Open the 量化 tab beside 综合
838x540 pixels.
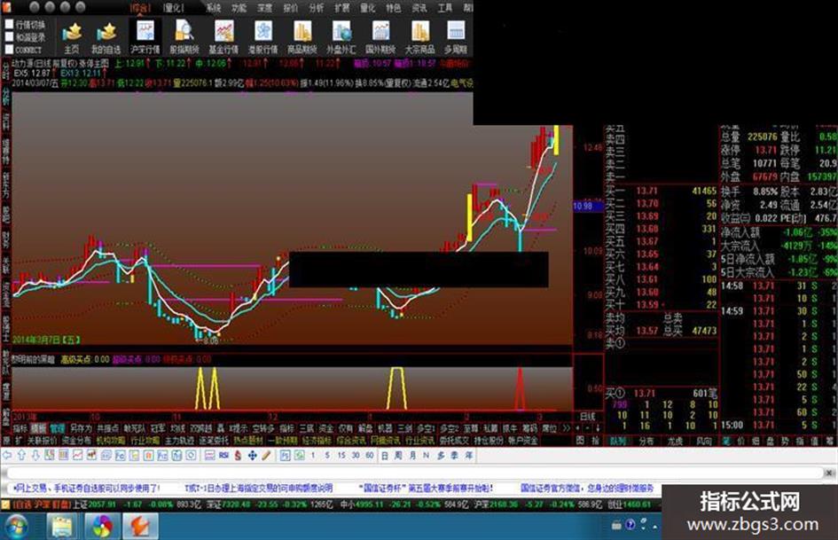174,8
